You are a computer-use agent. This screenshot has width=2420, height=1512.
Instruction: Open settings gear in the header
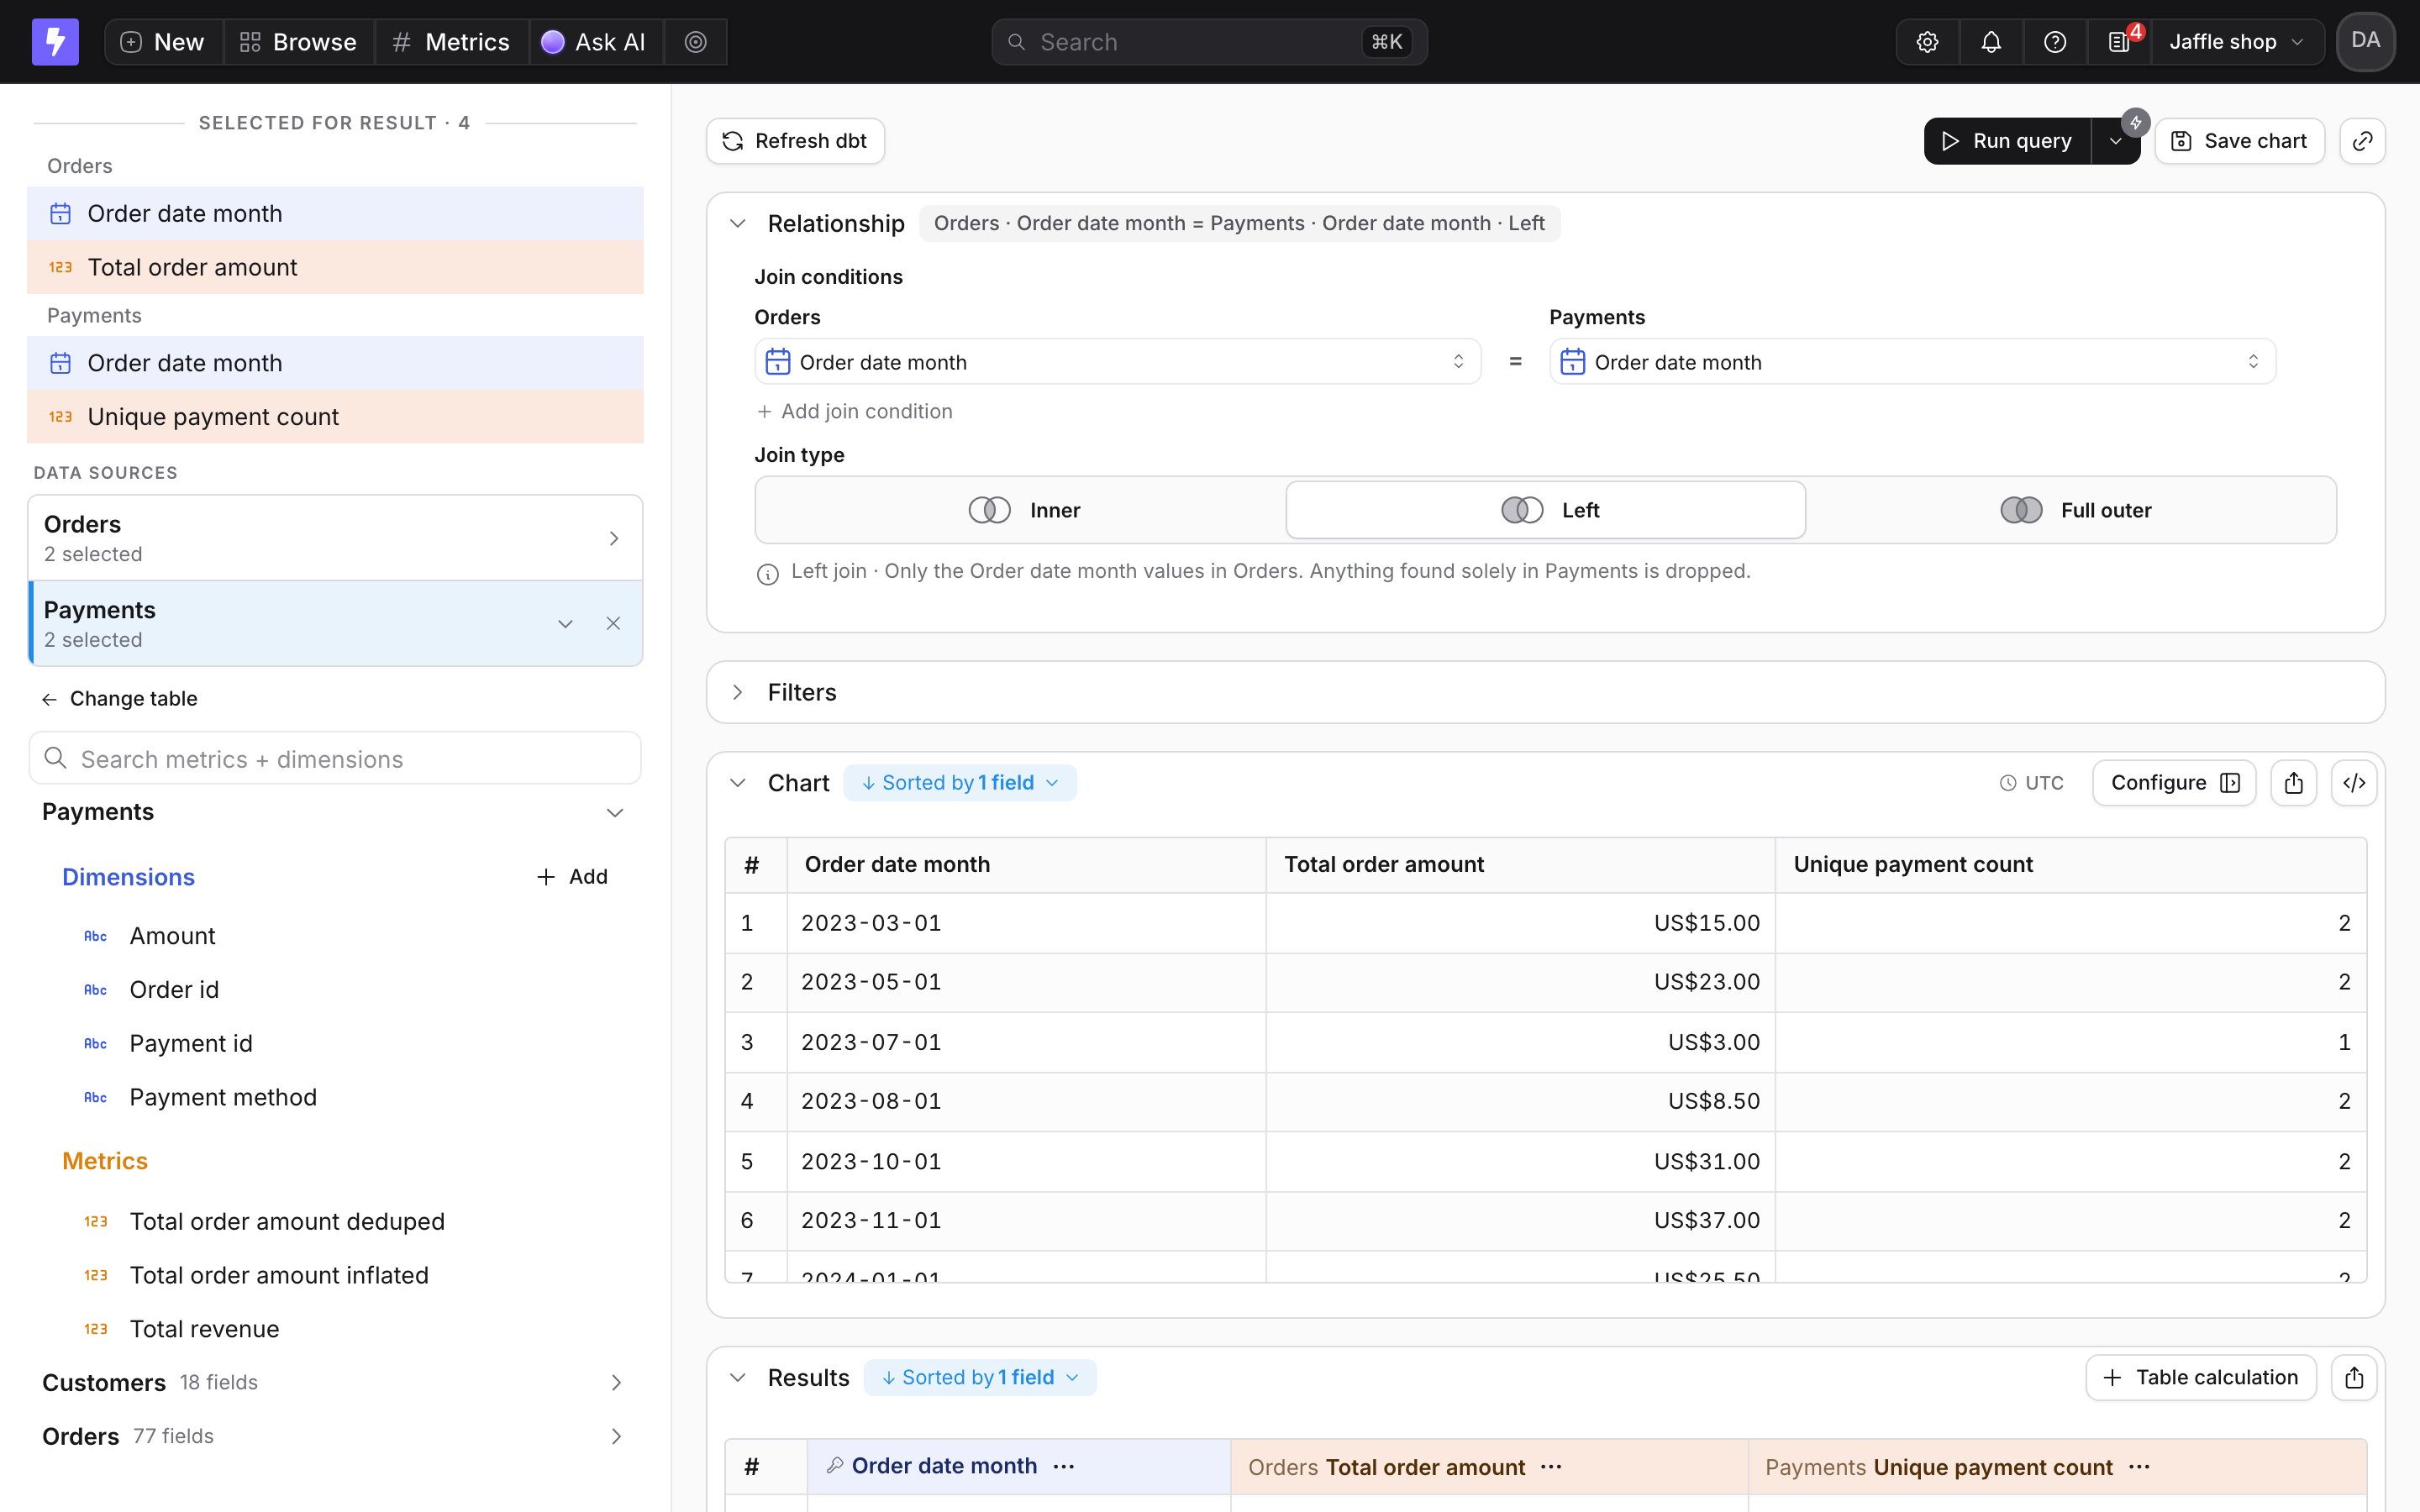click(1927, 42)
